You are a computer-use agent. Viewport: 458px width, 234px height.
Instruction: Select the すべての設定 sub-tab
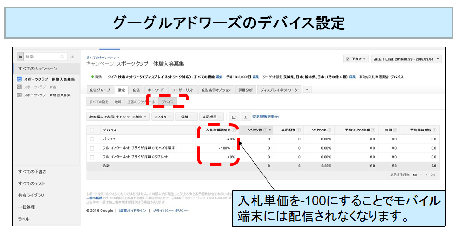pos(99,102)
